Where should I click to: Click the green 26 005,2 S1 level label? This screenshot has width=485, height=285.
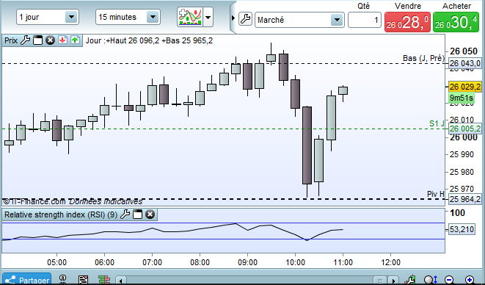click(465, 129)
